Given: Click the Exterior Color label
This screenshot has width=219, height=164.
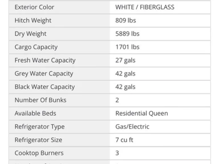Looking at the screenshot, I should 34,7.
